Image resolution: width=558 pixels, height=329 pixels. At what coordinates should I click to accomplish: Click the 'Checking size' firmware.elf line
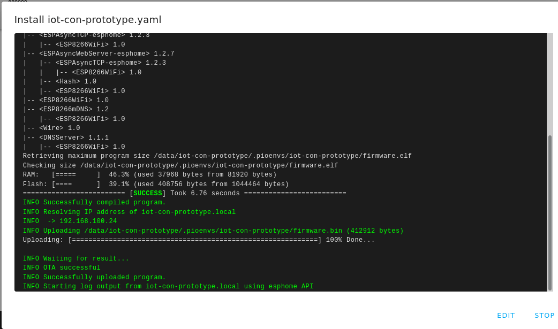coord(180,165)
